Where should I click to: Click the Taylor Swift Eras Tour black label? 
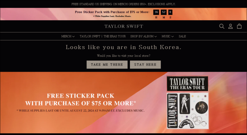click(187, 84)
